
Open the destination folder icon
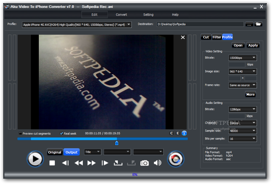258,24
